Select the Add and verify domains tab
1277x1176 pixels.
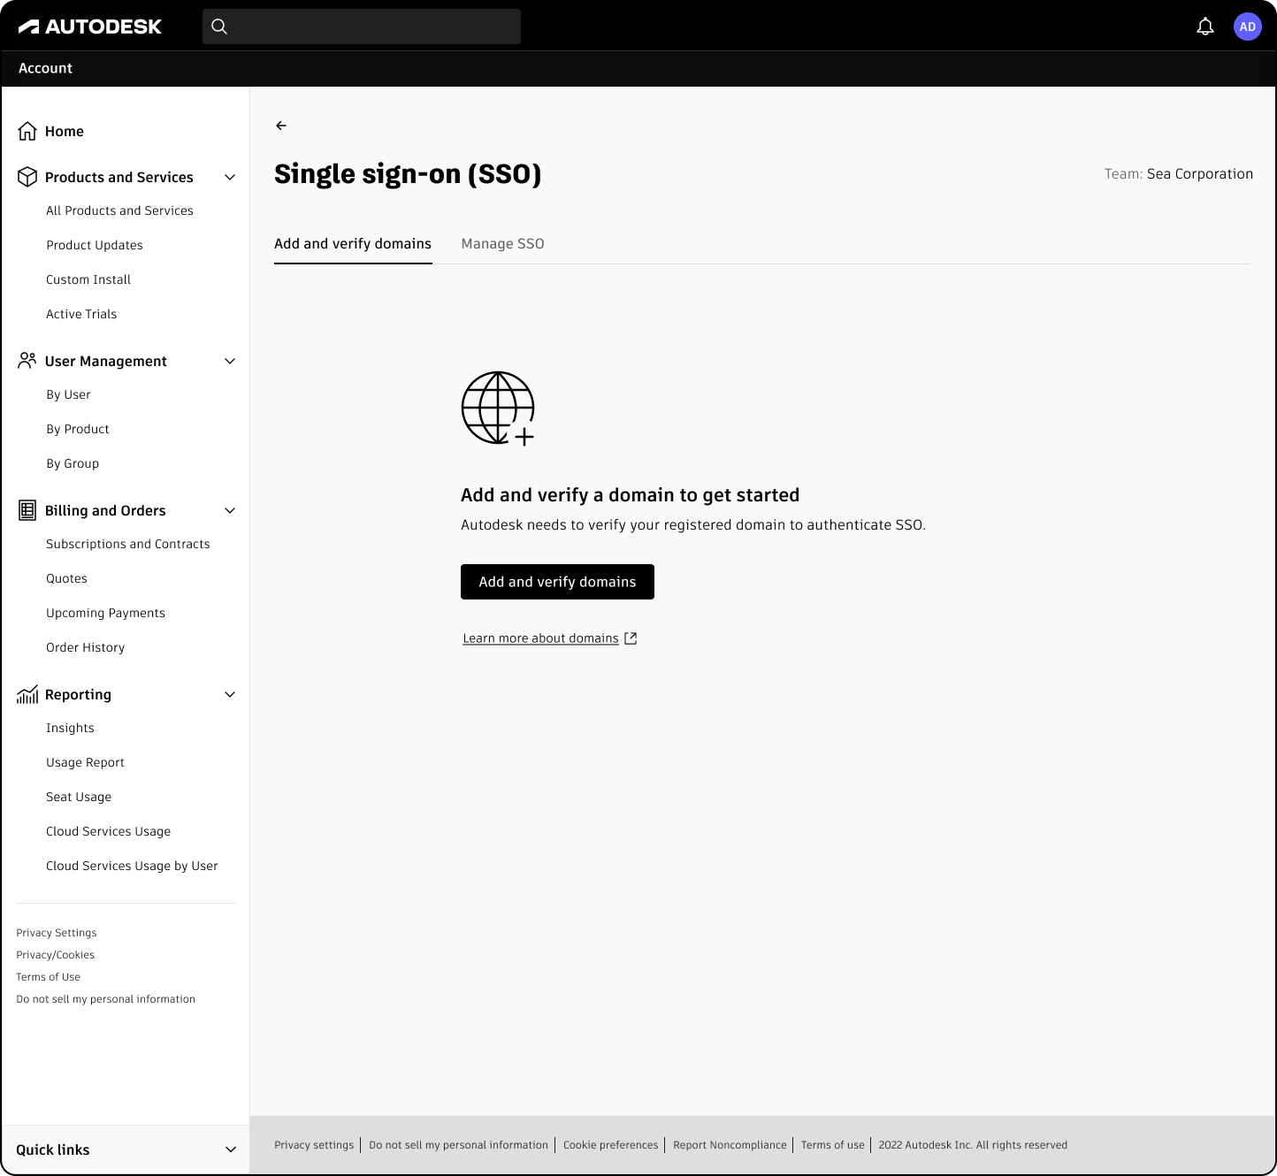353,244
